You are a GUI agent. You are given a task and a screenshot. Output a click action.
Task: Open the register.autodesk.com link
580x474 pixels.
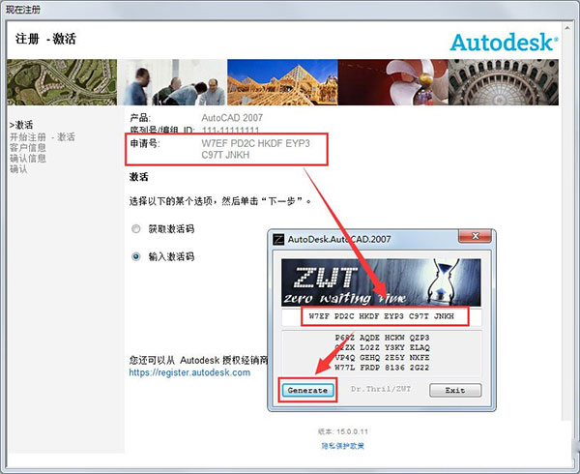[189, 372]
